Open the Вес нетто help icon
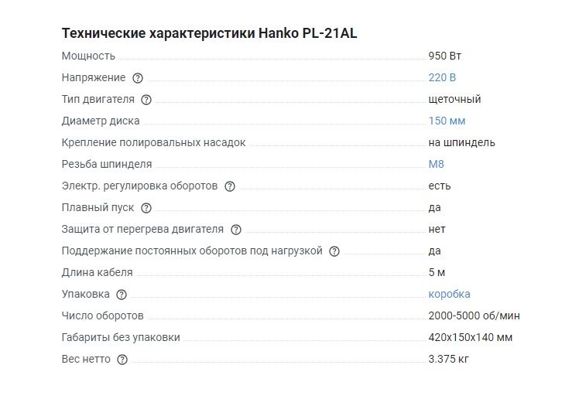The width and height of the screenshot is (572, 399). tap(122, 360)
